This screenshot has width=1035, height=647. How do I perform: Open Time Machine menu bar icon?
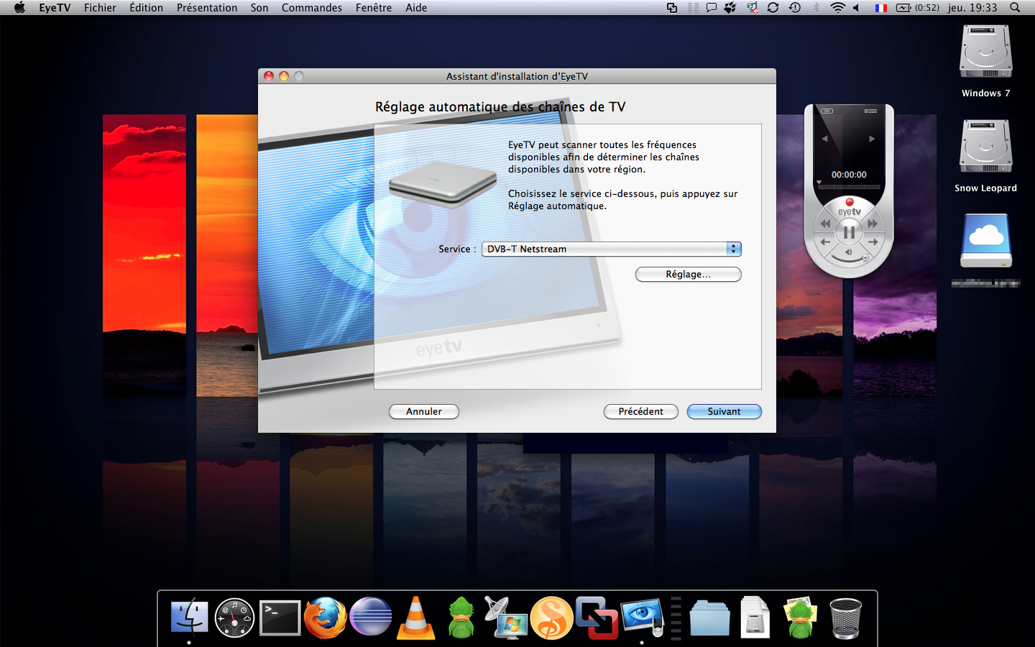click(x=795, y=7)
